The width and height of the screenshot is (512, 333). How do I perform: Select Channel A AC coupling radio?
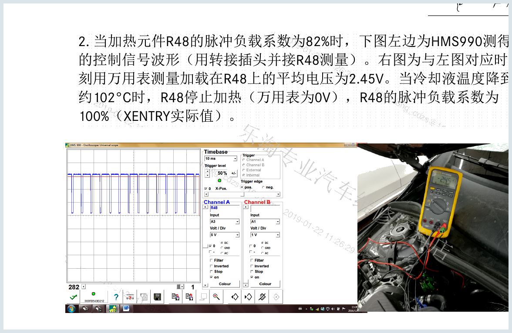tap(222, 253)
